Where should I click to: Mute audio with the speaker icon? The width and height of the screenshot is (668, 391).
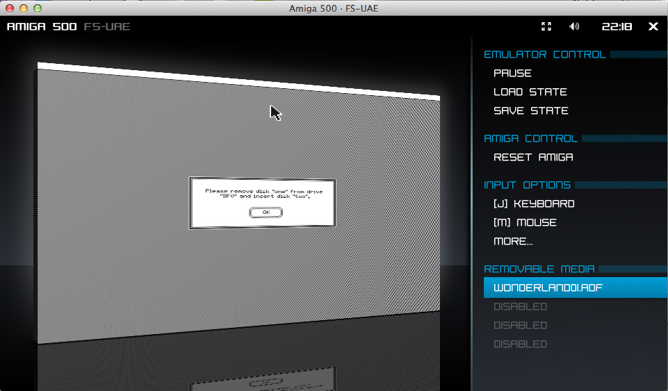pos(574,26)
